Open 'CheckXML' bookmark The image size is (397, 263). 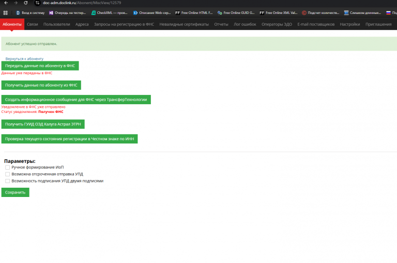tap(109, 12)
